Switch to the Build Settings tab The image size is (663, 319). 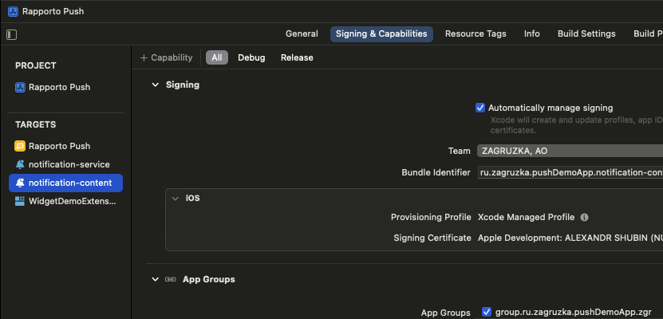(586, 33)
